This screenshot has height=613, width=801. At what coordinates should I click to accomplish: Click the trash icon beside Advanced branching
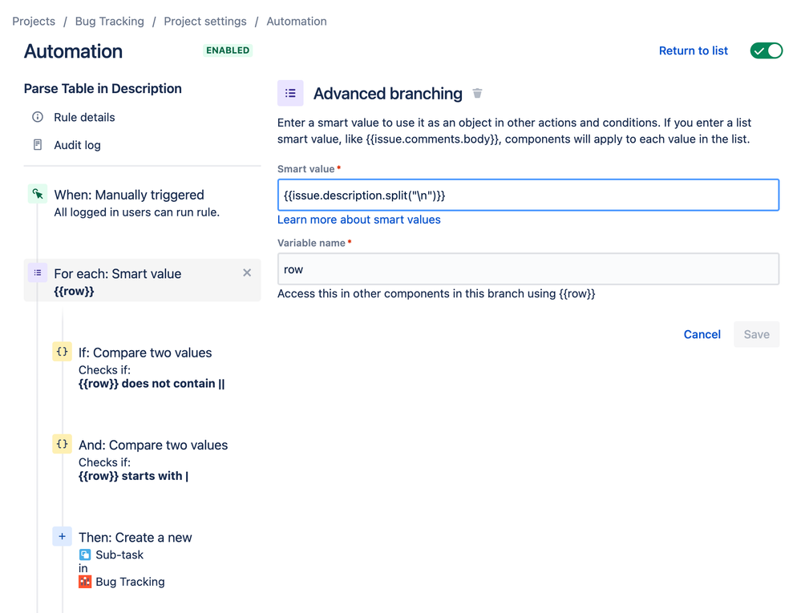(x=477, y=94)
